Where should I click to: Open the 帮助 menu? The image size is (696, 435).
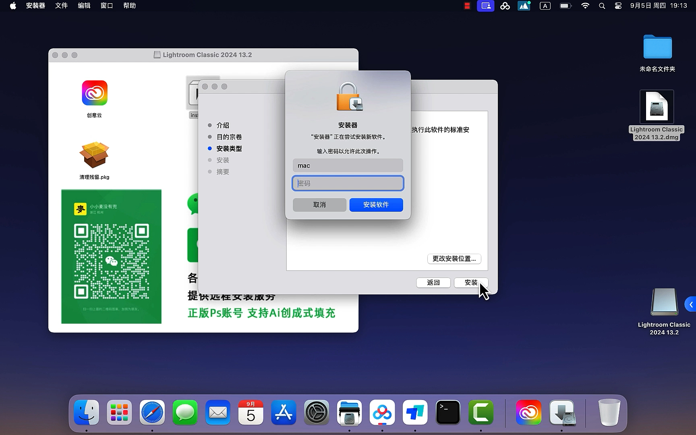pyautogui.click(x=129, y=6)
